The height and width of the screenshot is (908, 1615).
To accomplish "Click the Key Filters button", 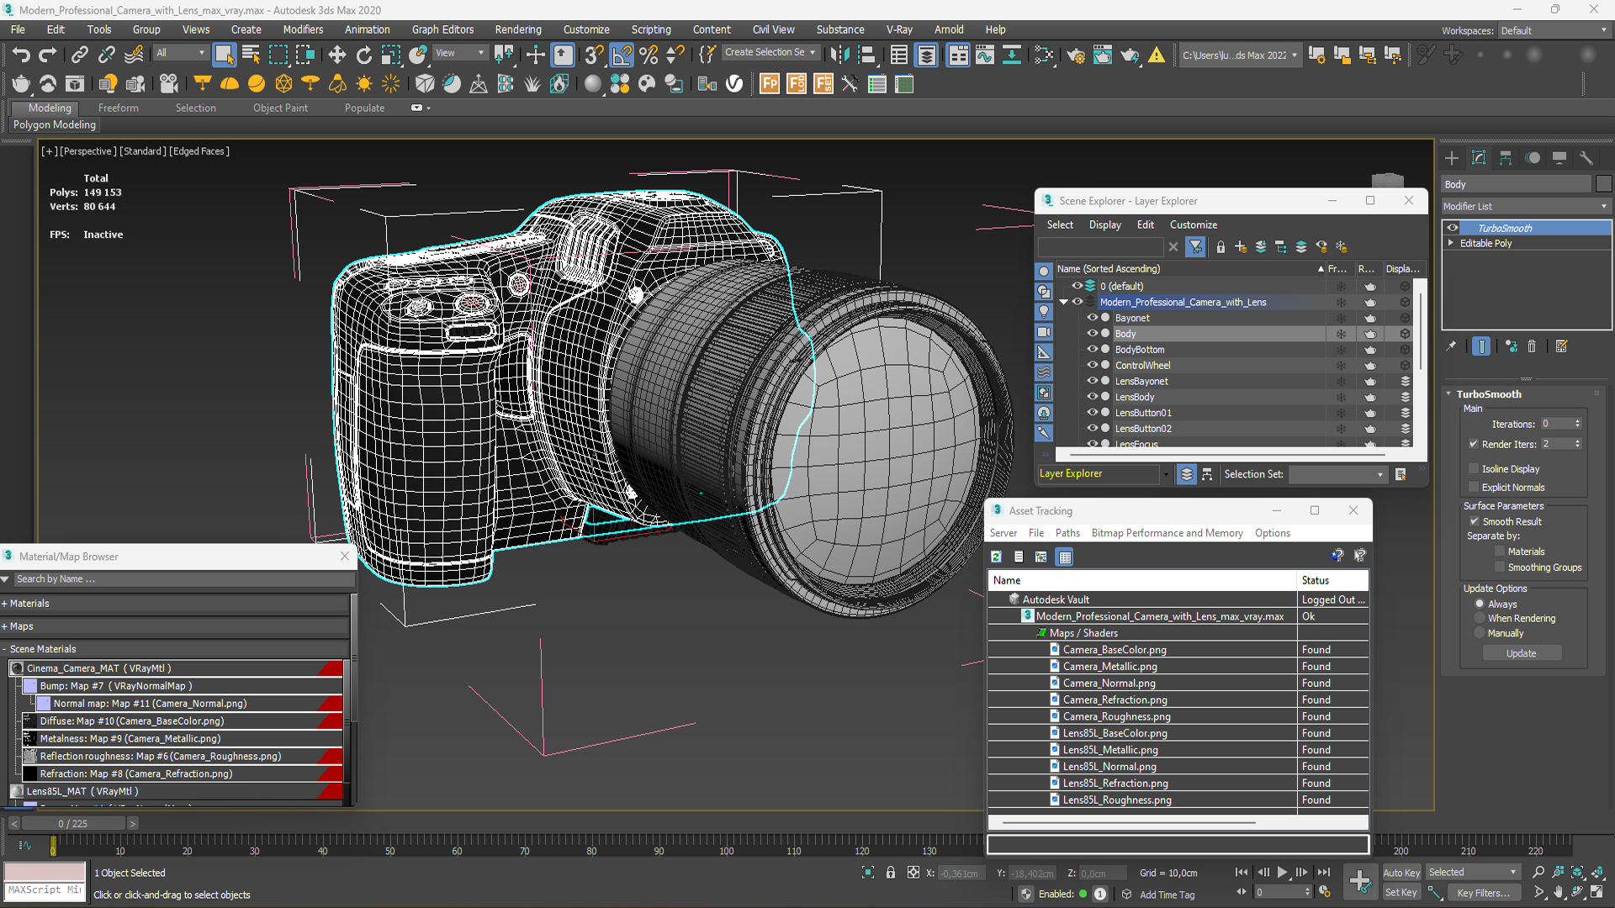I will click(1483, 893).
